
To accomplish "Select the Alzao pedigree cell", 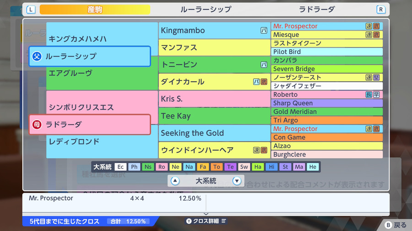I will pyautogui.click(x=327, y=146).
